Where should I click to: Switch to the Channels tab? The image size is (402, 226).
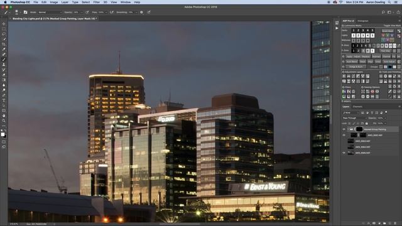[x=357, y=107]
